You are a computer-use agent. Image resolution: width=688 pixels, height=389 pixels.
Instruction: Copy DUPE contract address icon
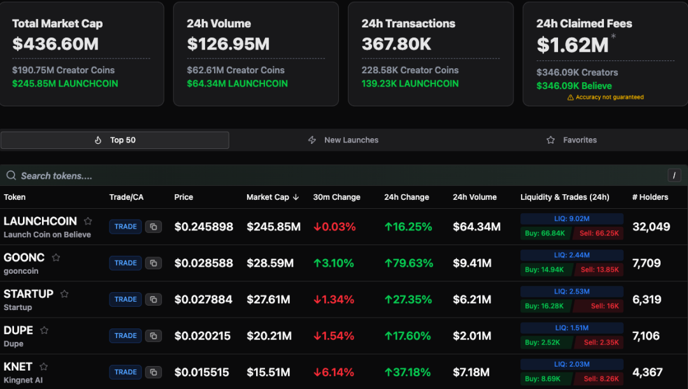(153, 336)
